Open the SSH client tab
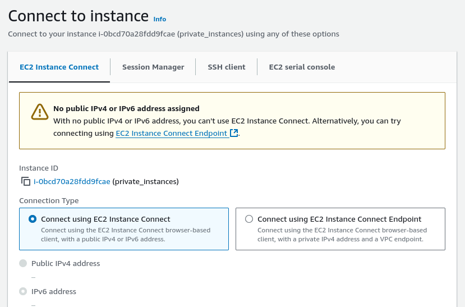Screen dimensions: 465x307 pyautogui.click(x=227, y=67)
